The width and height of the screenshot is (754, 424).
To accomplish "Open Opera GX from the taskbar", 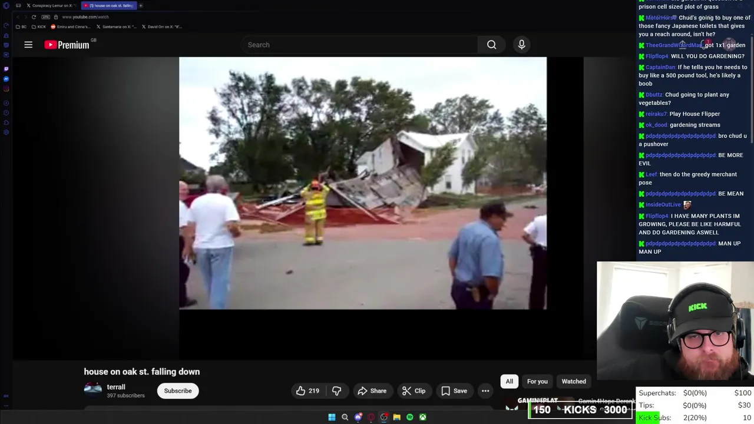I will tap(371, 417).
